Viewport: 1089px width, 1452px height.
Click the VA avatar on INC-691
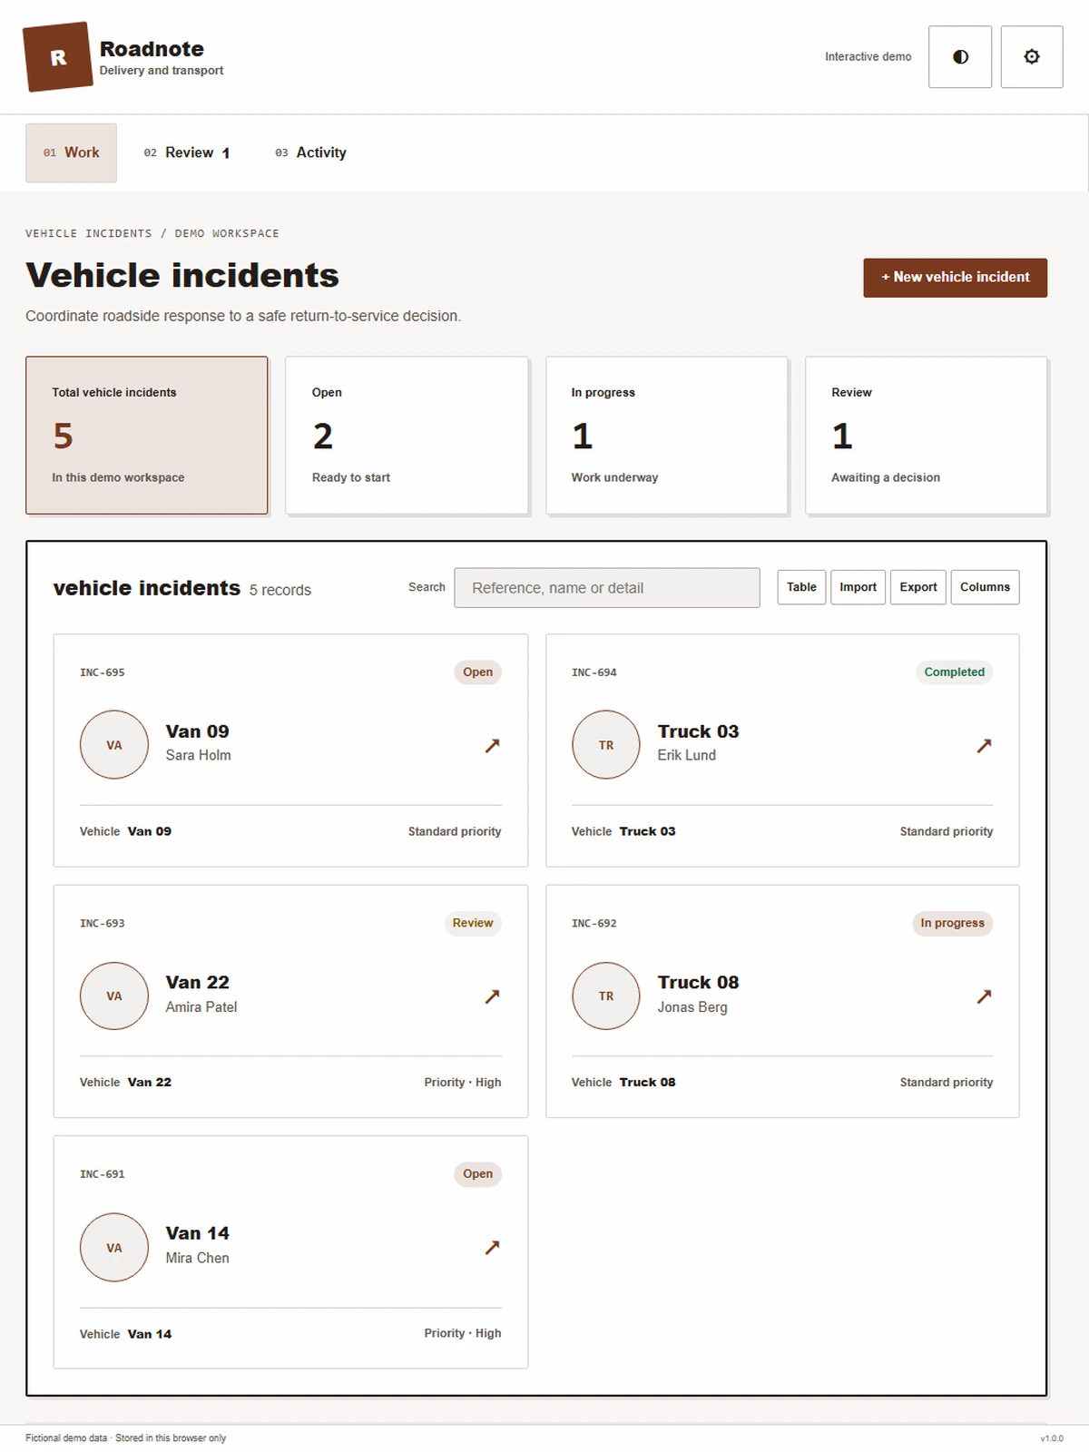tap(114, 1248)
